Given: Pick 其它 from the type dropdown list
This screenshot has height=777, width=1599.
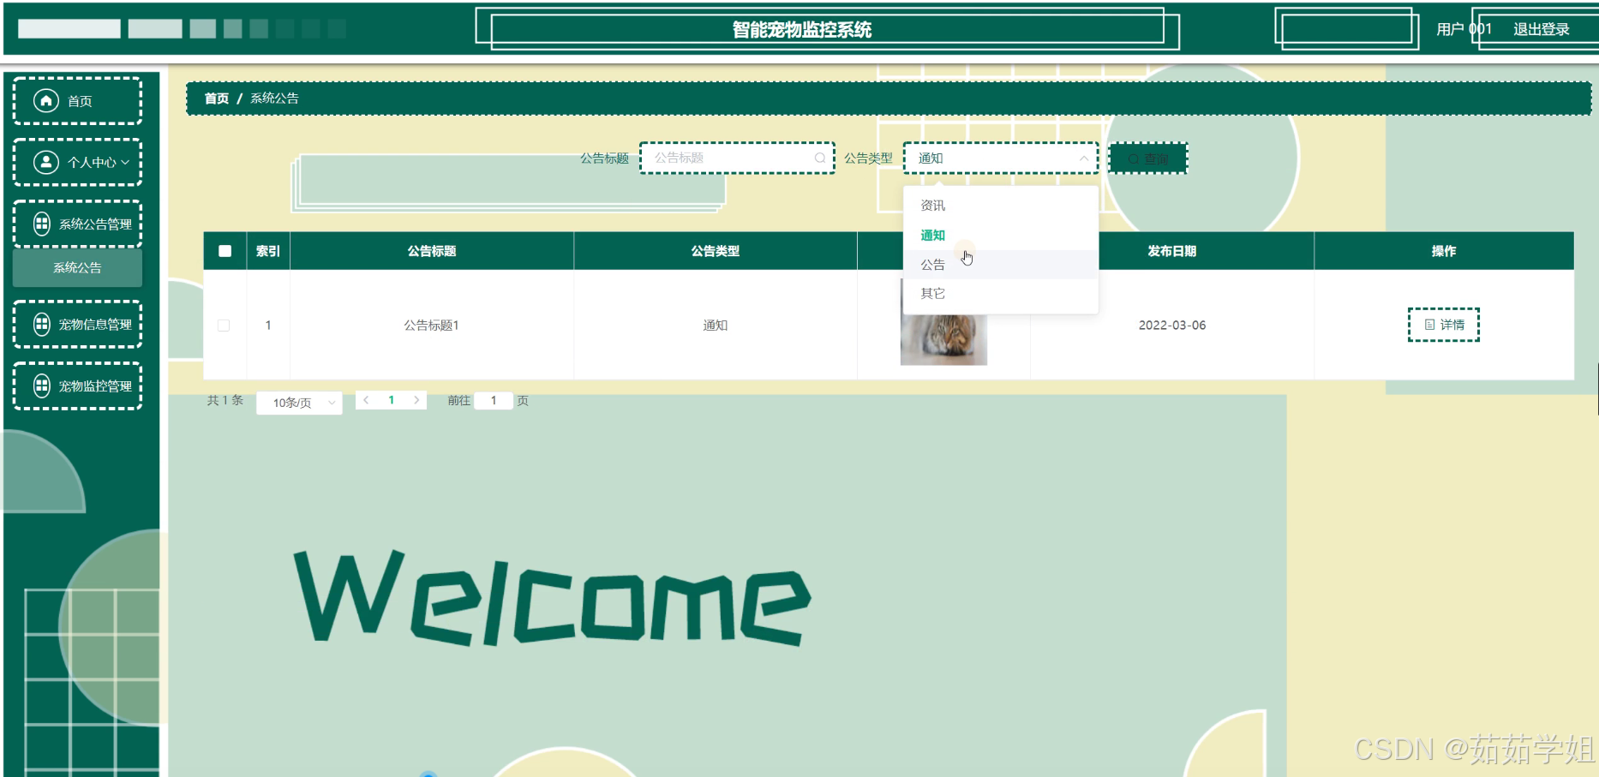Looking at the screenshot, I should [x=1001, y=293].
